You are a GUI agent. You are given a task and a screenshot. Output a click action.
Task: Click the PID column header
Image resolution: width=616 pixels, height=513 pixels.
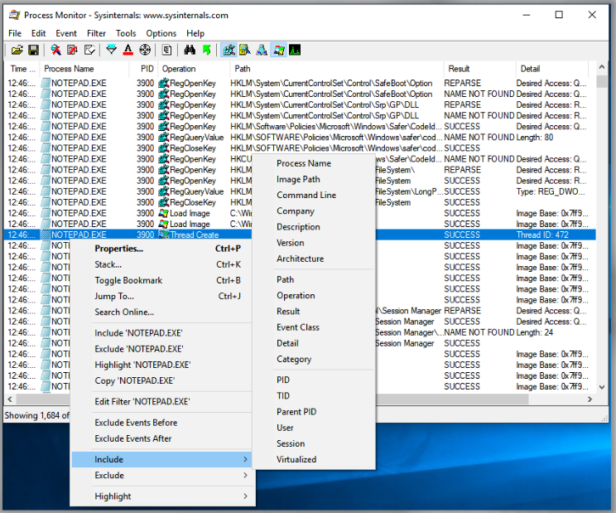(x=144, y=69)
